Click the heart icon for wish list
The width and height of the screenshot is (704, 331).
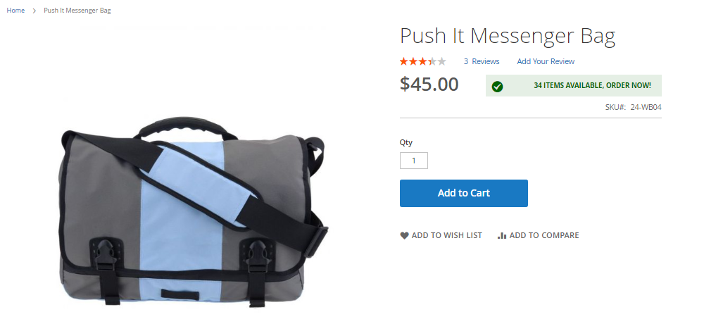(x=405, y=235)
